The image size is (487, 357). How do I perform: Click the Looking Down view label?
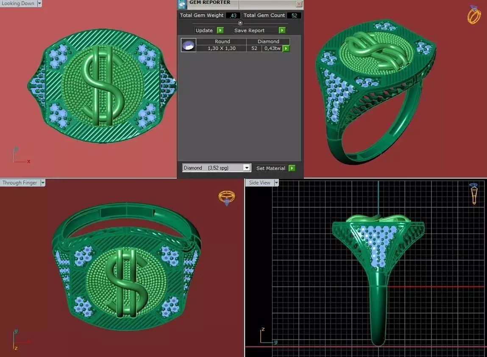(x=18, y=3)
